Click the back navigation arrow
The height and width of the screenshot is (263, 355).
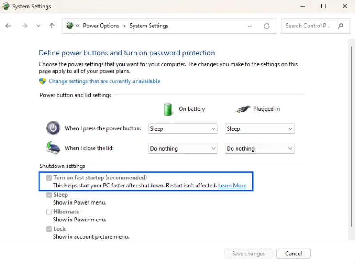(8, 26)
